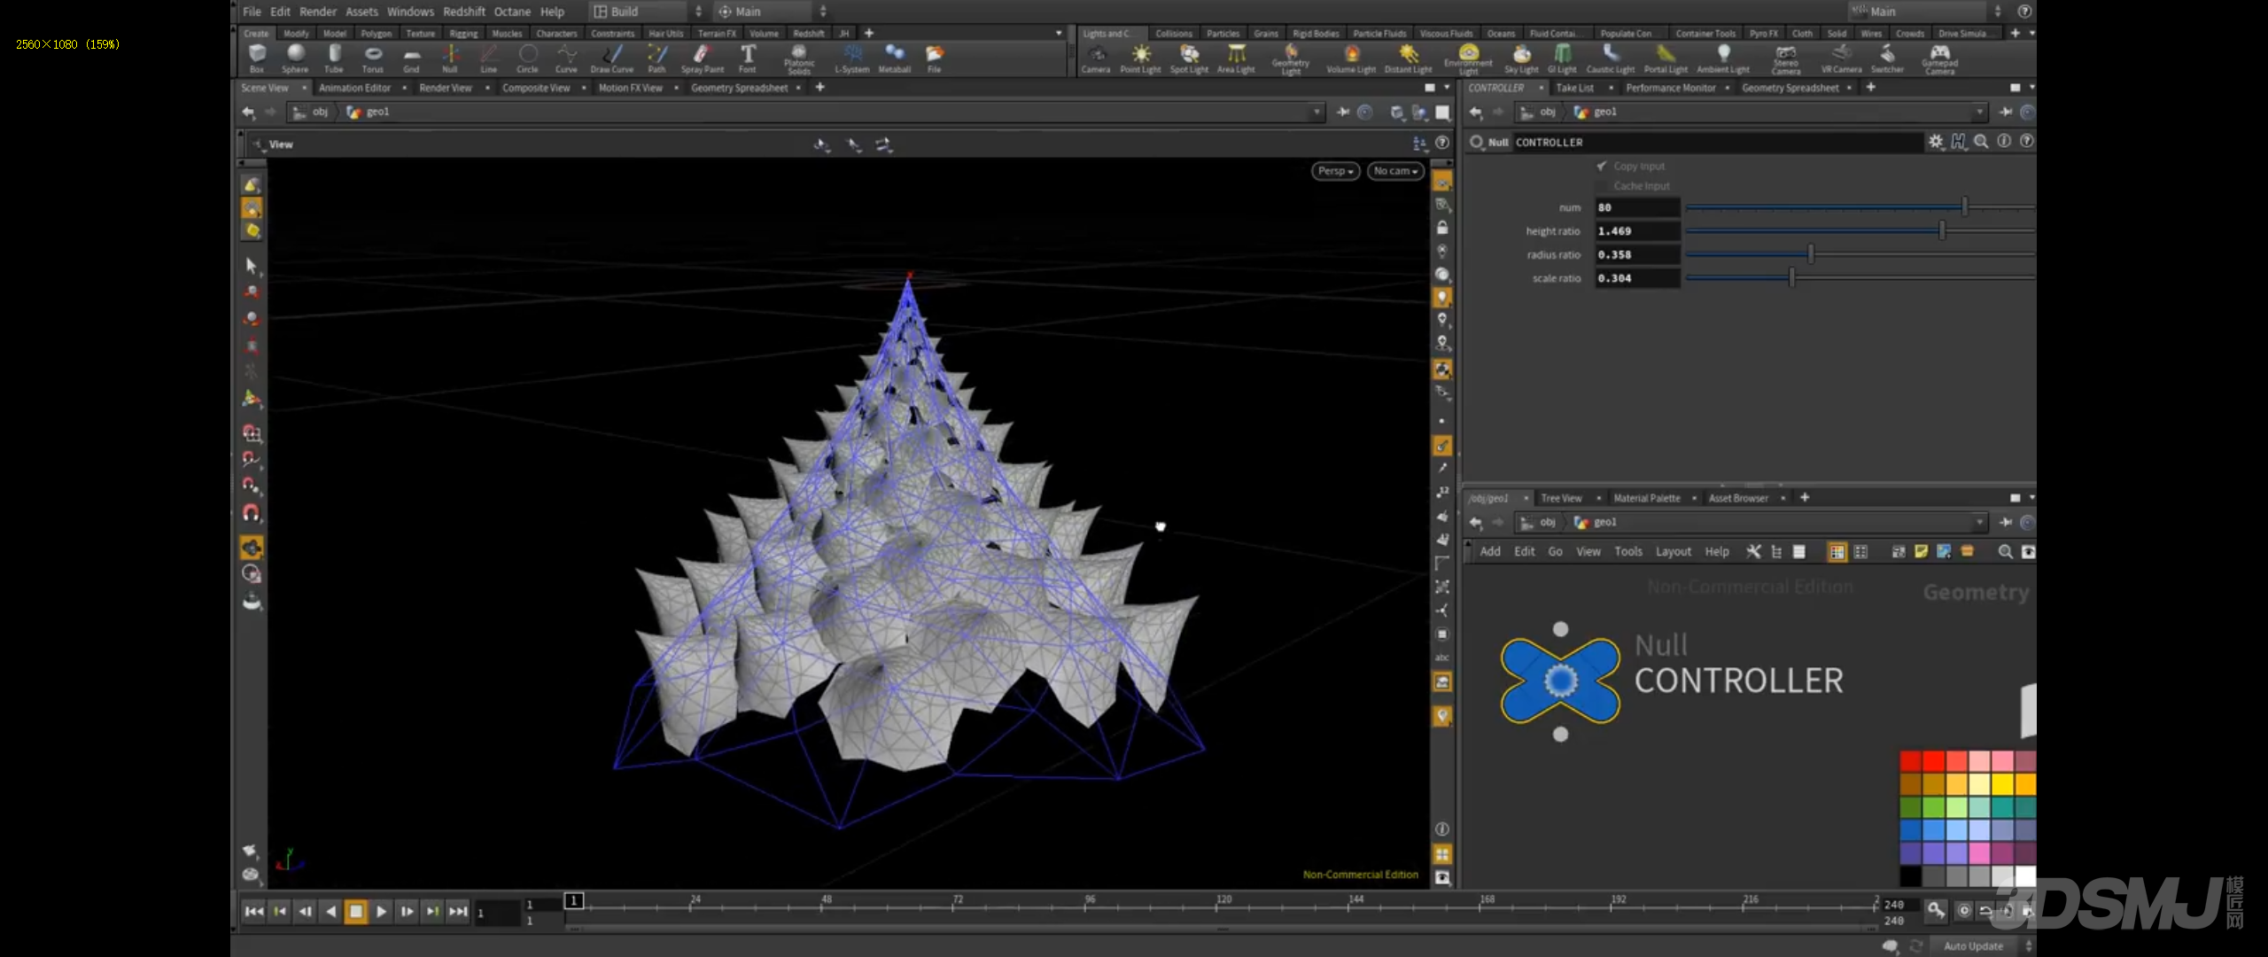
Task: Select the arrow select tool in viewport toolbar
Action: [x=252, y=265]
